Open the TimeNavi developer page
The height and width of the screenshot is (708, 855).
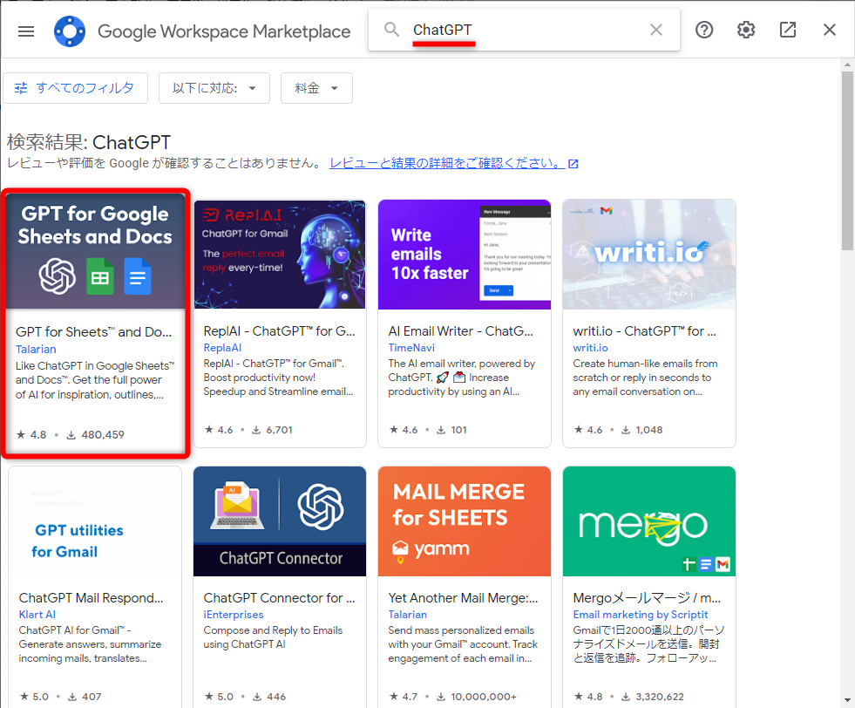[411, 348]
